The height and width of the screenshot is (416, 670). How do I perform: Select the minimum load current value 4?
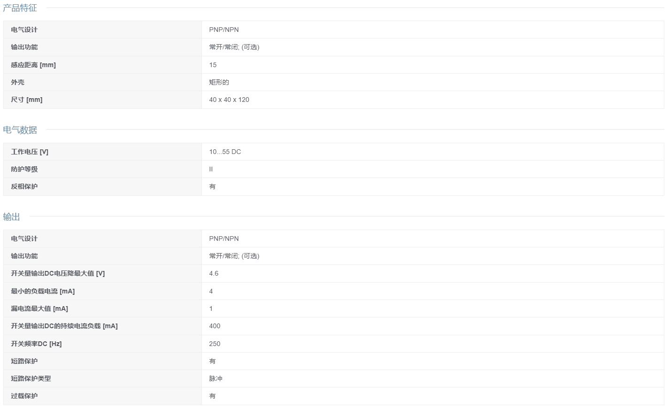click(211, 291)
